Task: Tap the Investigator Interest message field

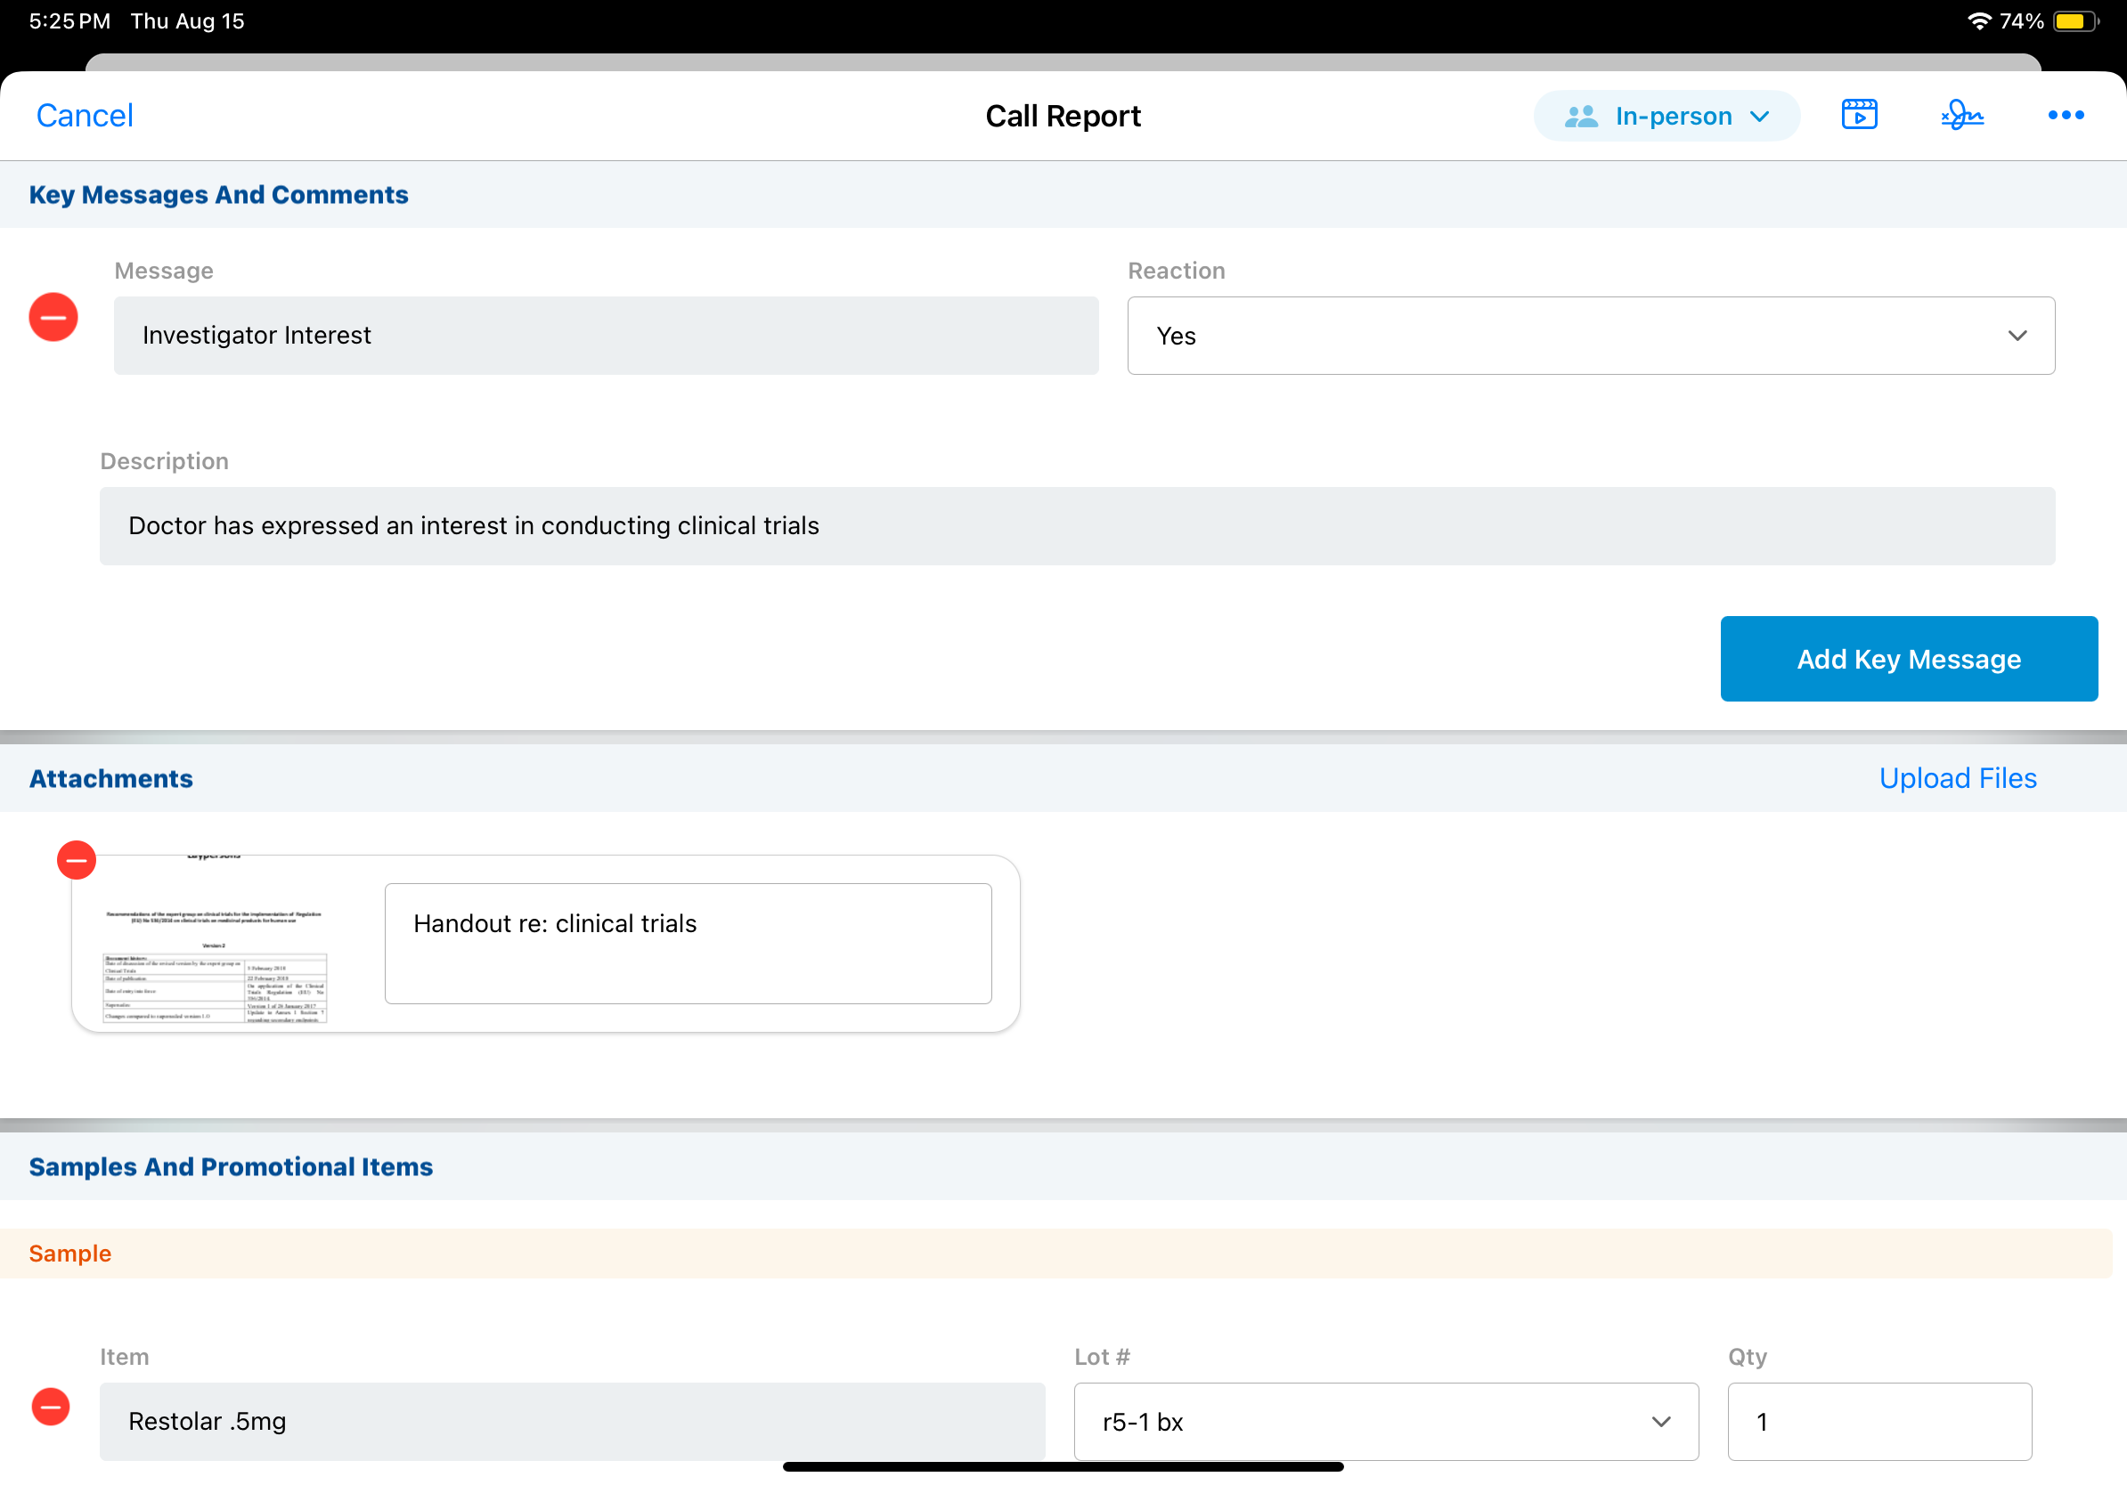Action: (606, 335)
